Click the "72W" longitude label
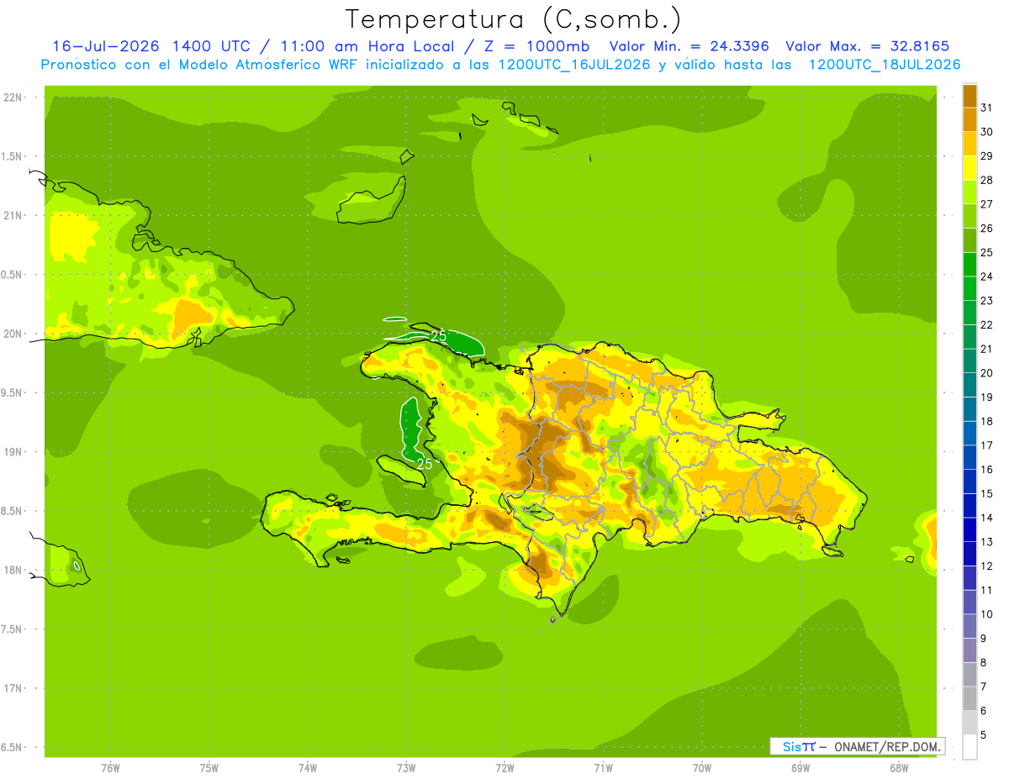 point(504,768)
